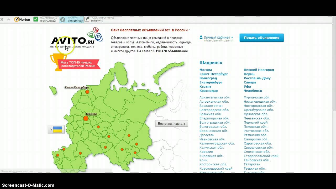Select Нижегородская обл. region
Screen dimensions: 336x189
pos(260,102)
